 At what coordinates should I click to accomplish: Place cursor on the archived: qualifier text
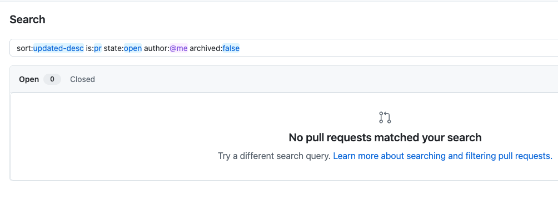click(206, 48)
